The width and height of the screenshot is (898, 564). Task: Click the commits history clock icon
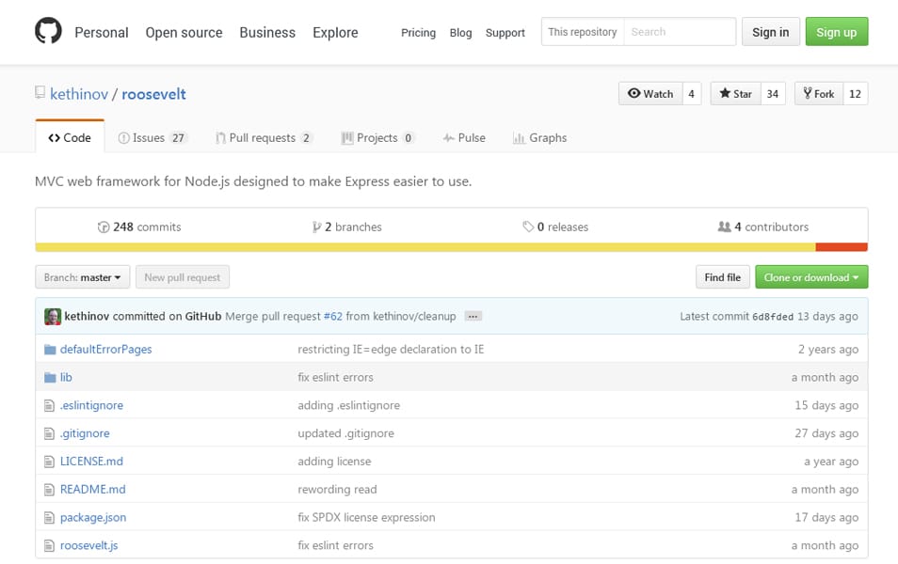[104, 227]
